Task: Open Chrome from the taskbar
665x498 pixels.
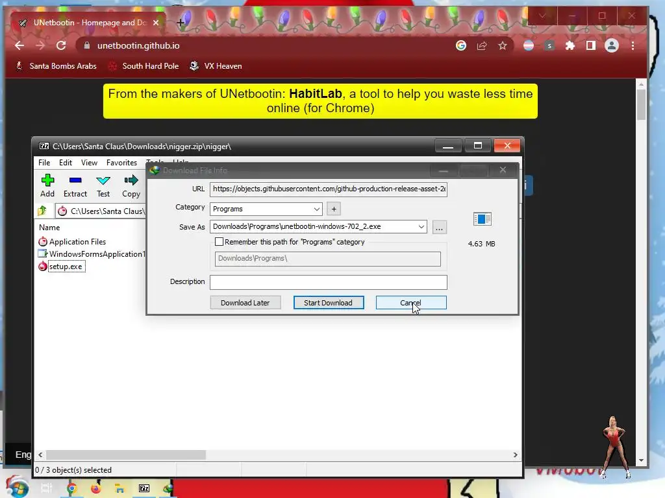Action: click(x=71, y=489)
